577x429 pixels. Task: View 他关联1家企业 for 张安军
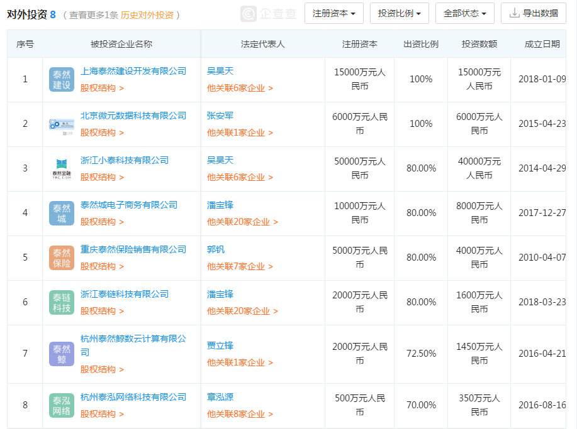pyautogui.click(x=240, y=133)
